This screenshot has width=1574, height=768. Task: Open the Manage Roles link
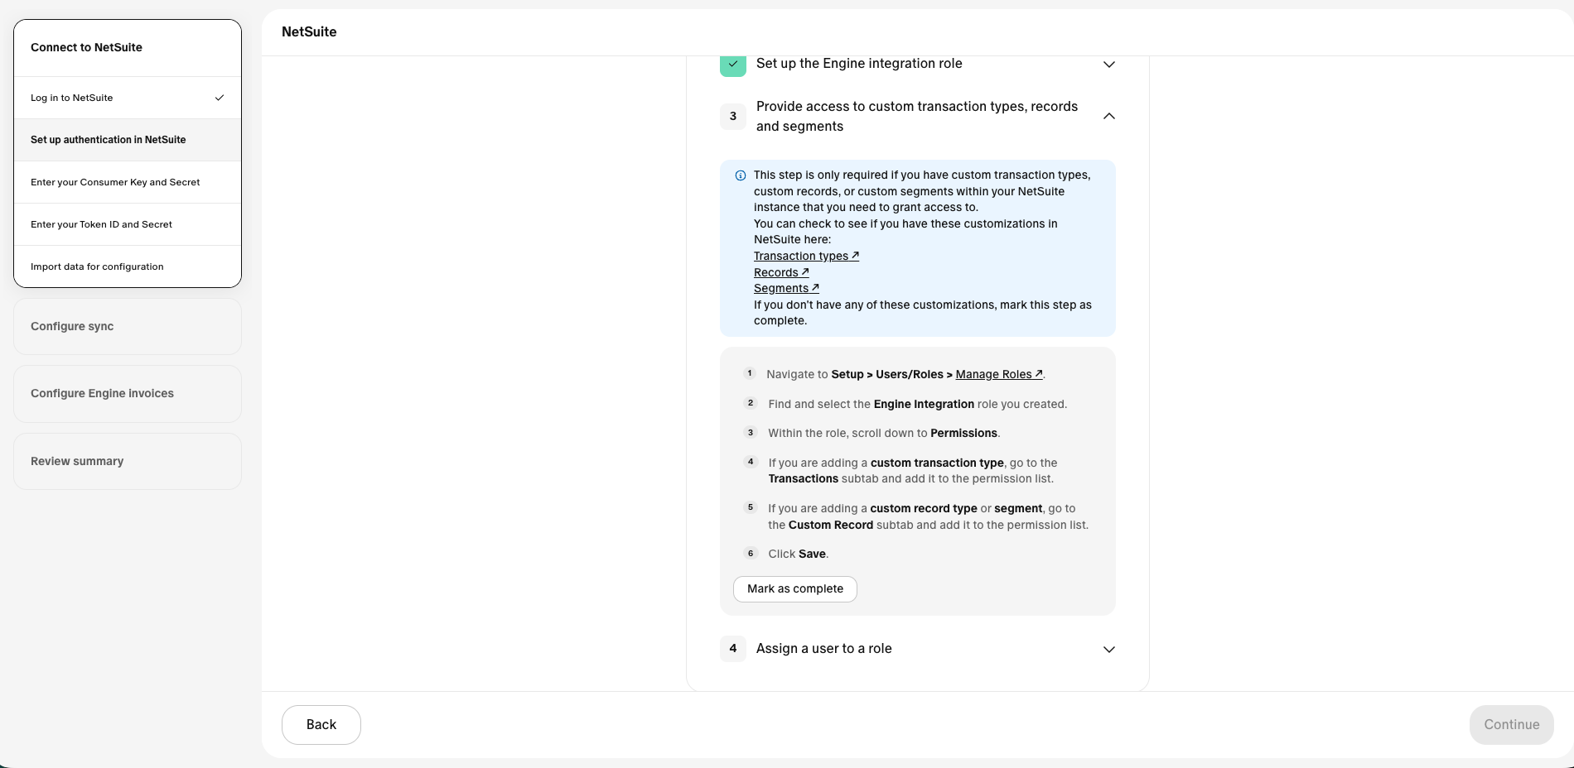coord(999,374)
